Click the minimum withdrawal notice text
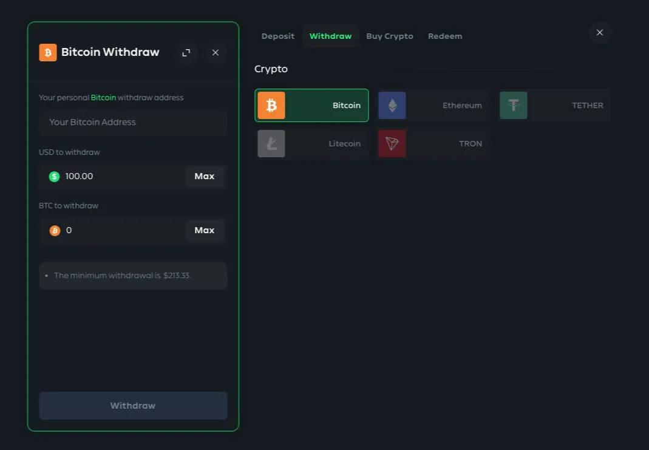 [122, 275]
